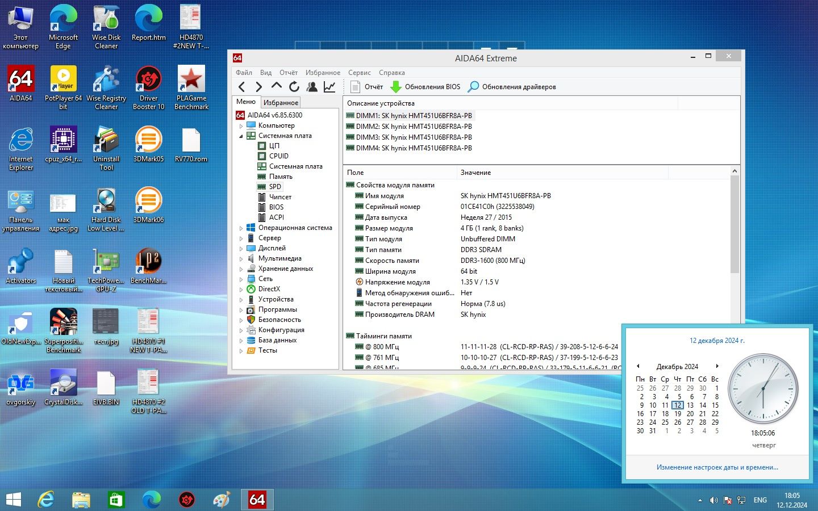Open the graph chart icon in toolbar

coord(329,87)
